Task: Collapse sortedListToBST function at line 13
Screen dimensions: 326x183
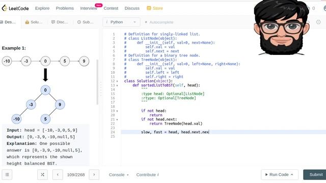Action: 117,85
